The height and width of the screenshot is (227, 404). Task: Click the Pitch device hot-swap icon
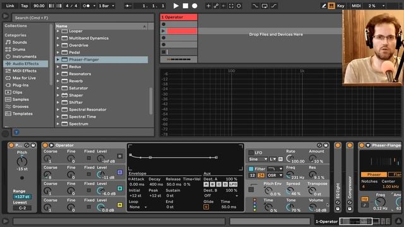pyautogui.click(x=27, y=145)
